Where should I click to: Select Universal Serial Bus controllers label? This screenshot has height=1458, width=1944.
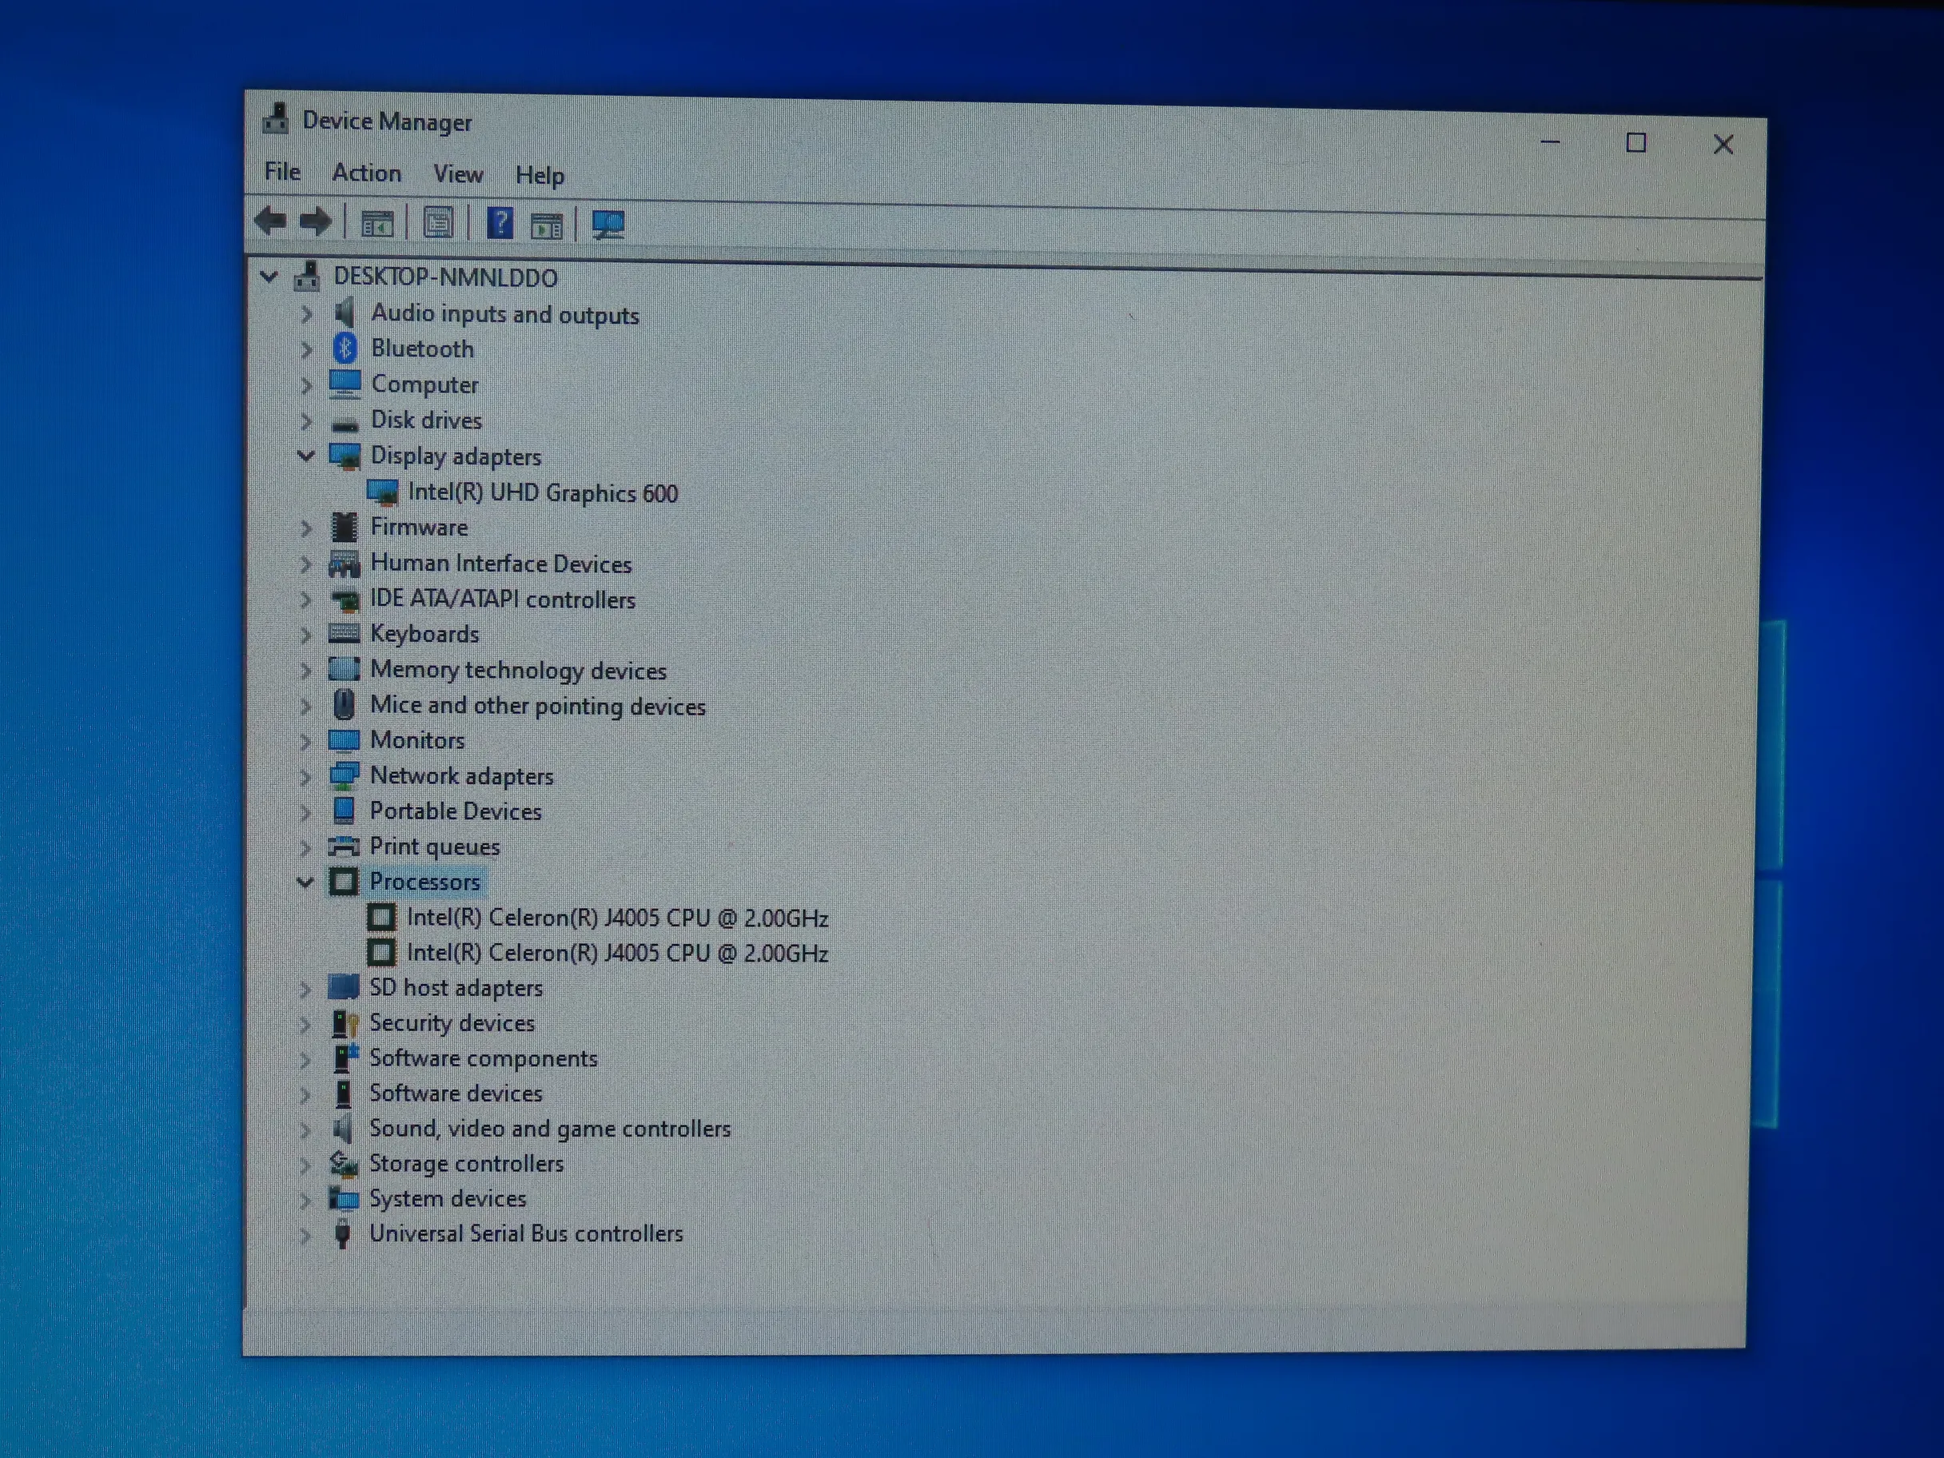point(525,1233)
